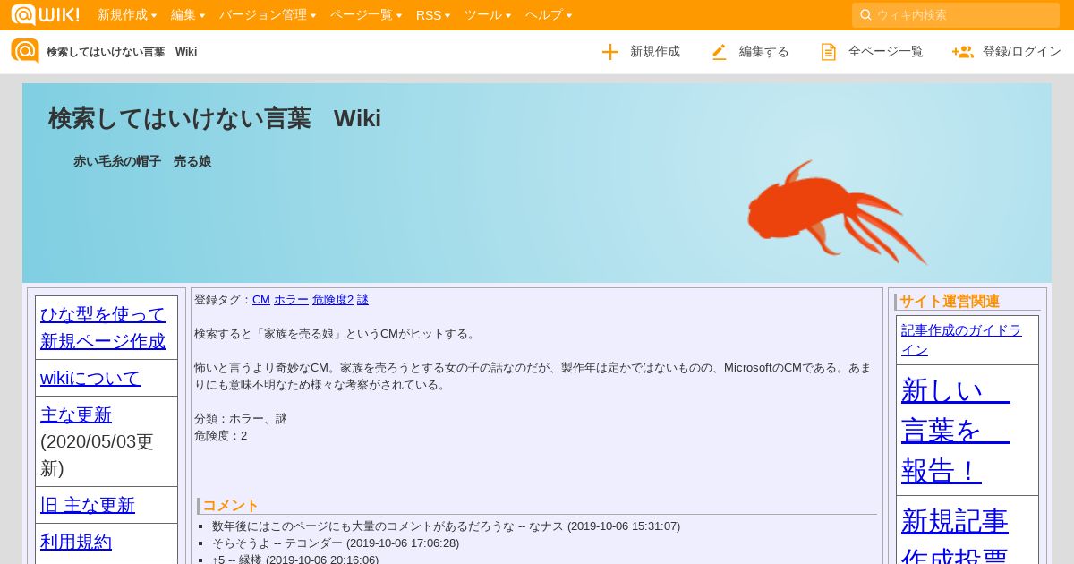
Task: Open the ツール dropdown menu
Action: coord(488,14)
